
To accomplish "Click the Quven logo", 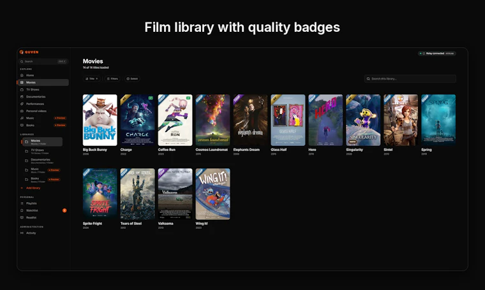I will (x=29, y=52).
